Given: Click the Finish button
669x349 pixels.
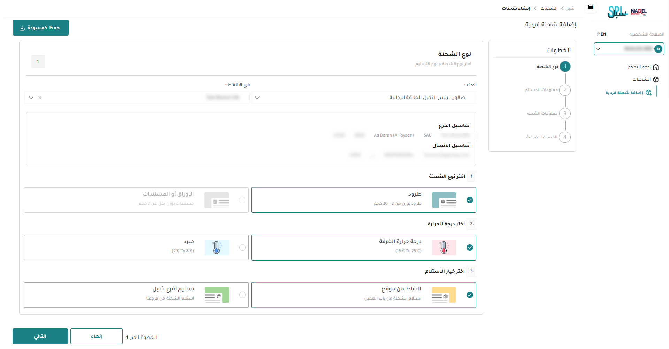Looking at the screenshot, I should [97, 336].
